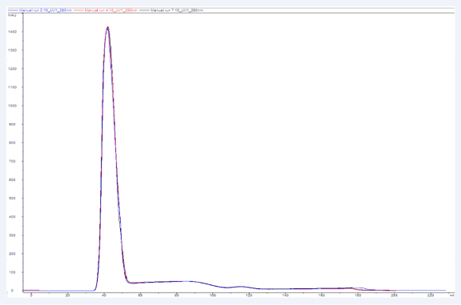This screenshot has width=461, height=305.
Task: Click the 40 tick label on the x-axis
Action: tap(104, 295)
